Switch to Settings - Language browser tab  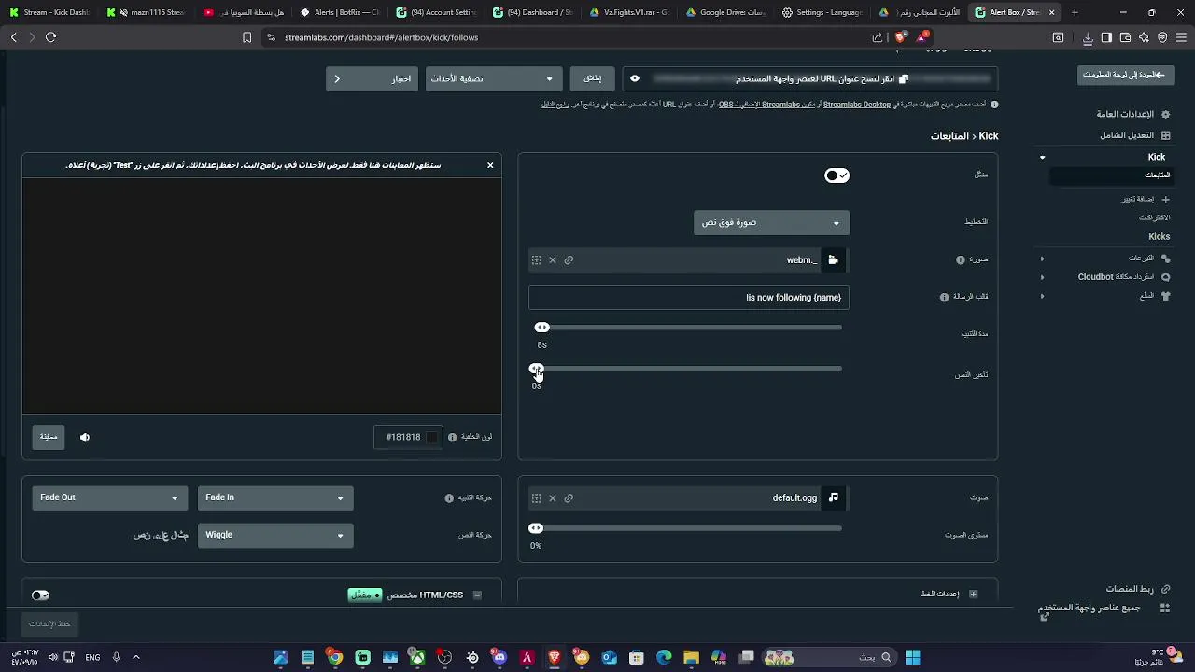822,12
